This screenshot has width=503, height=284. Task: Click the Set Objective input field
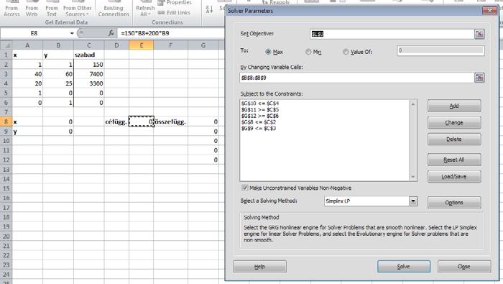392,34
